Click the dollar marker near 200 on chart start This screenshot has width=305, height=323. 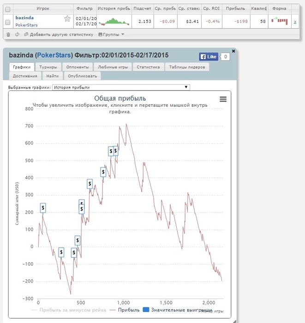tap(43, 208)
